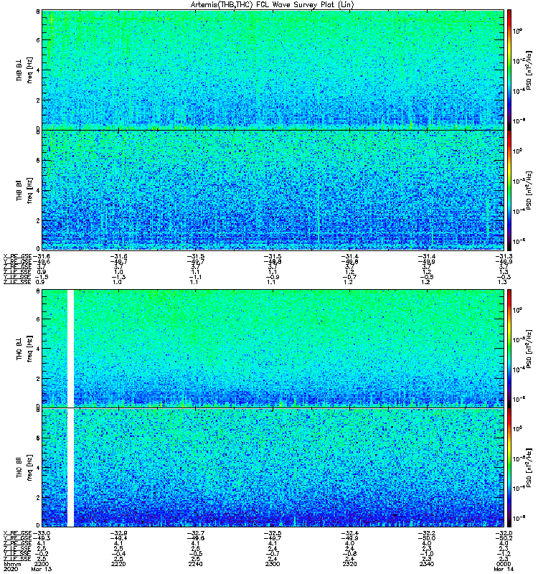538x574 pixels.
Task: Click the 2240 time tick label
Action: pos(195,564)
